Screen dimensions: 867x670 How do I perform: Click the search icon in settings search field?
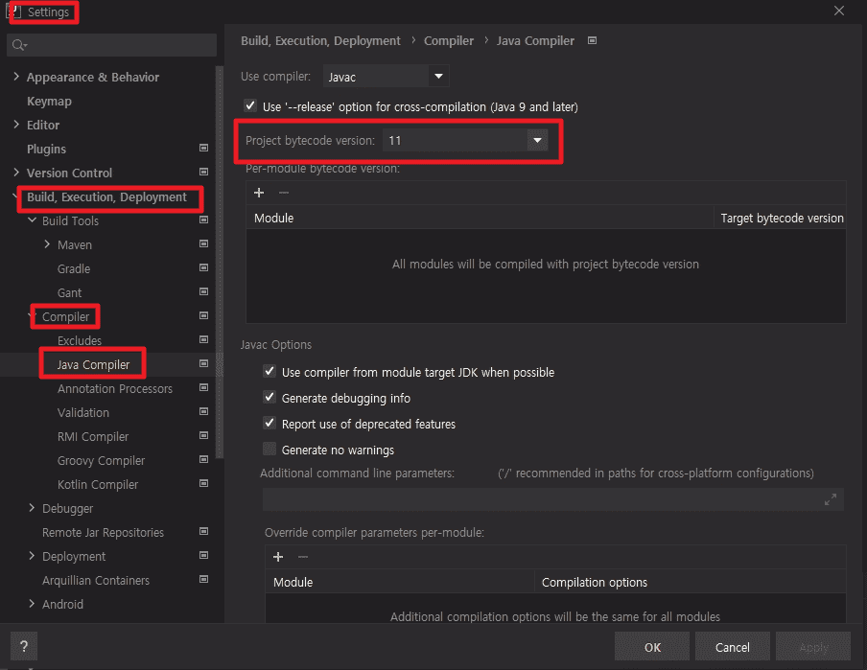click(18, 45)
